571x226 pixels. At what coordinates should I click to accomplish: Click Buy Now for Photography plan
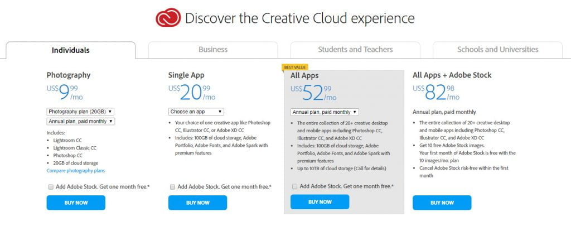[x=76, y=203]
